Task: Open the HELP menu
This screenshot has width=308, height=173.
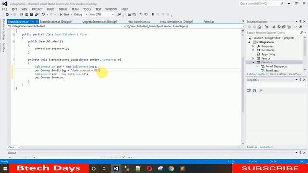Action: coord(125,9)
